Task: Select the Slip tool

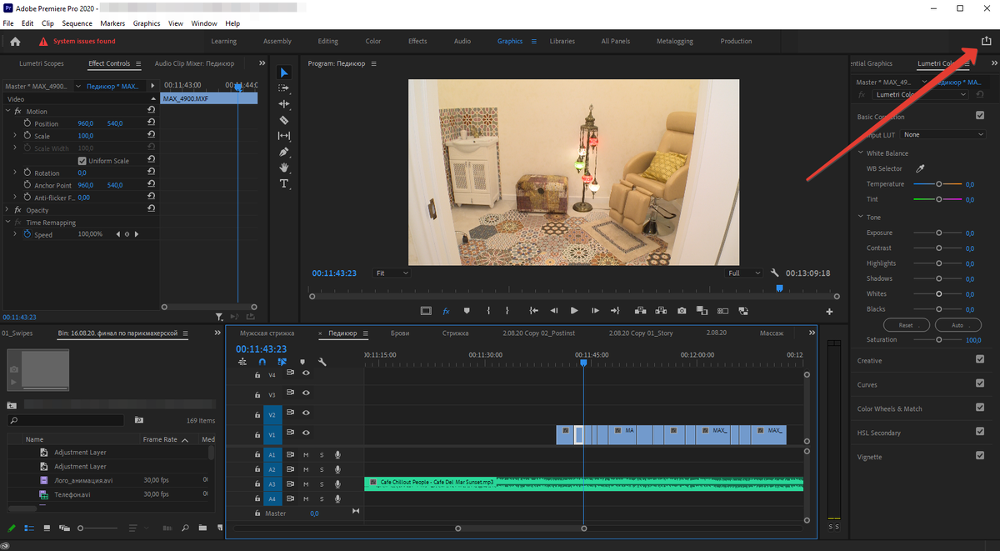Action: 283,136
